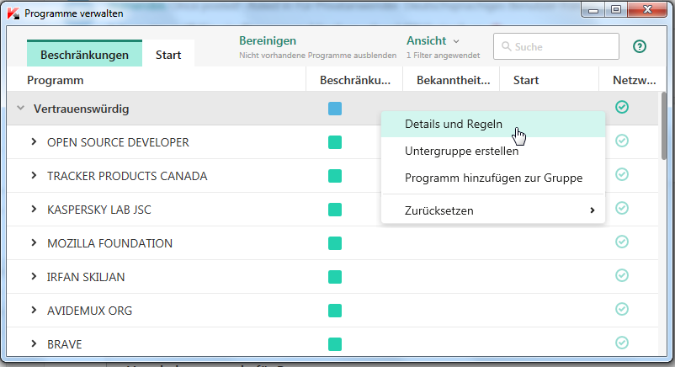Click blue restriction square for Vertrauenswürdig

point(335,109)
